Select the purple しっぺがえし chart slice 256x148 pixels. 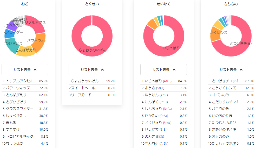pos(12,26)
